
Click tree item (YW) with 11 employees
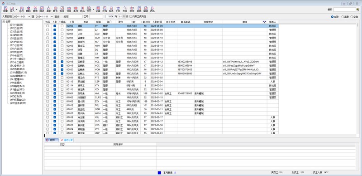[18, 103]
